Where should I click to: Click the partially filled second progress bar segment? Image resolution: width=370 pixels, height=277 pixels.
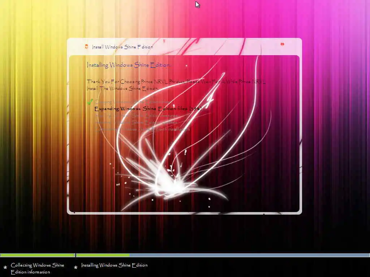[223, 255]
